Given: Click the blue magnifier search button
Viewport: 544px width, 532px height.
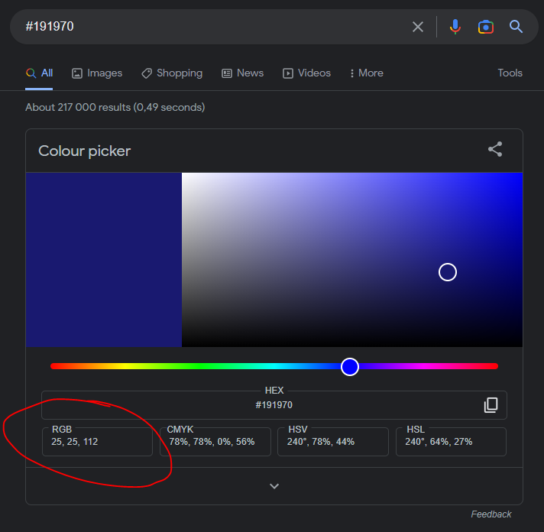Looking at the screenshot, I should point(516,27).
